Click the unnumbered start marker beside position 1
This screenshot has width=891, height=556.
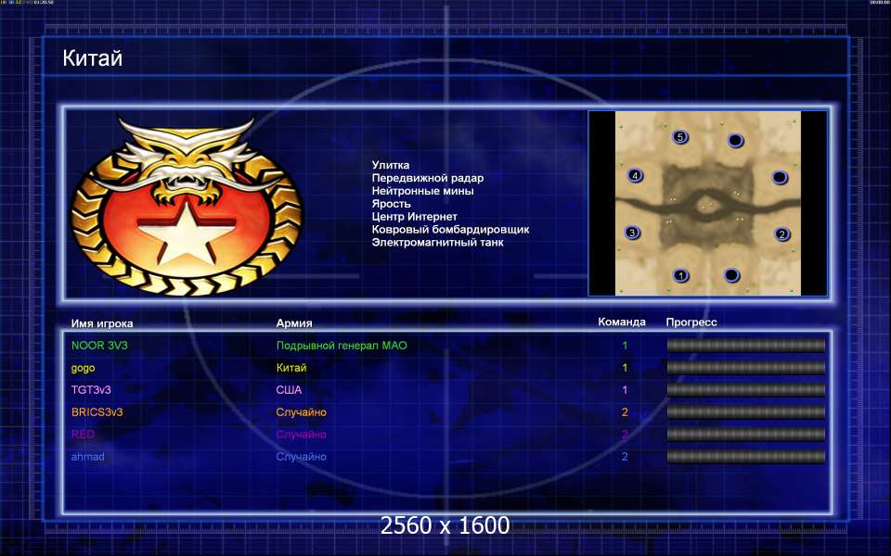[731, 275]
